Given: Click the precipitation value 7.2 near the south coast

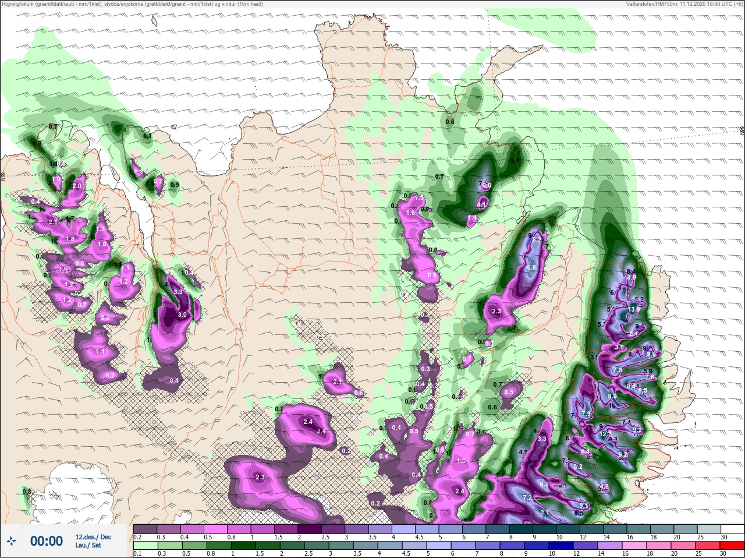Looking at the screenshot, I should click(x=527, y=497).
